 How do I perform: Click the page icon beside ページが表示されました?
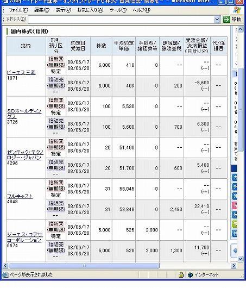pos(5,275)
